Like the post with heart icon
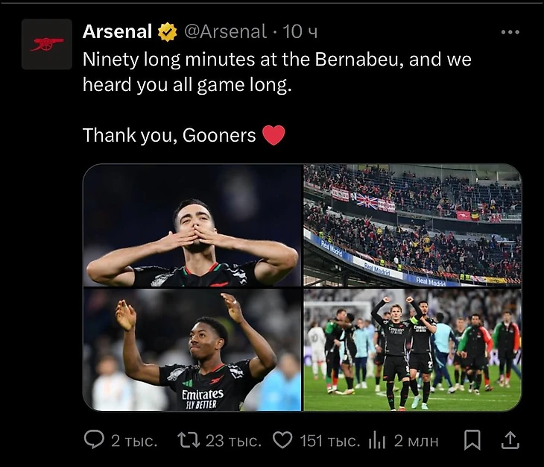This screenshot has width=544, height=467. 282,440
